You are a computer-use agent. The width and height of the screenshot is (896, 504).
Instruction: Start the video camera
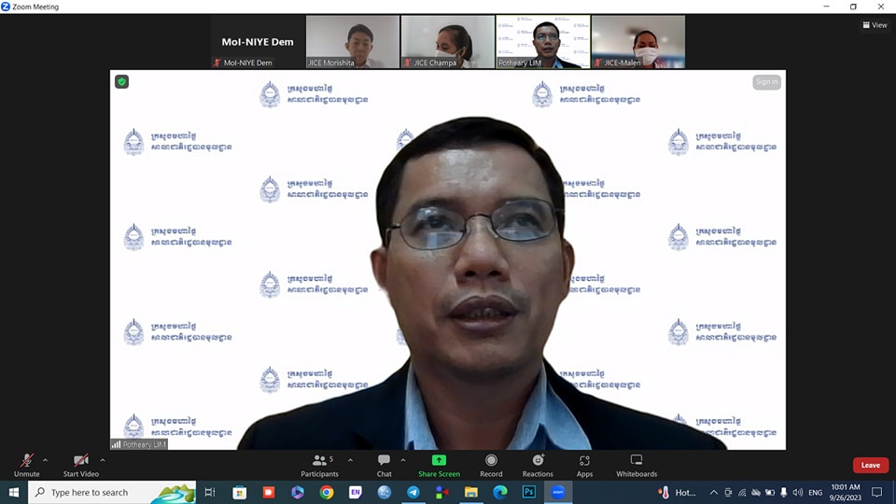click(x=80, y=465)
